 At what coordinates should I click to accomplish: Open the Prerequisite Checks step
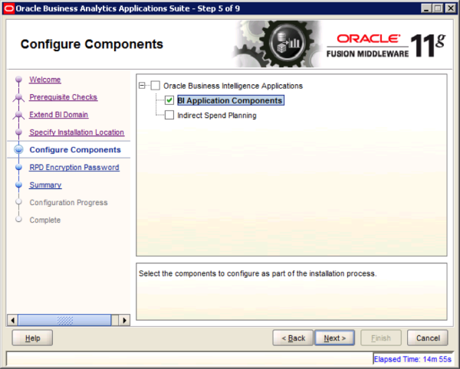coord(63,97)
